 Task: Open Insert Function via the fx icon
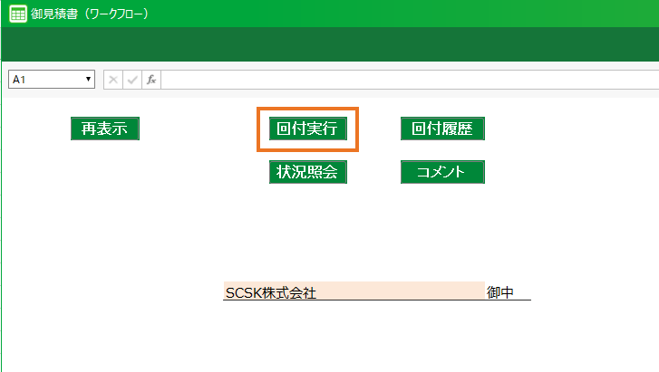point(151,80)
